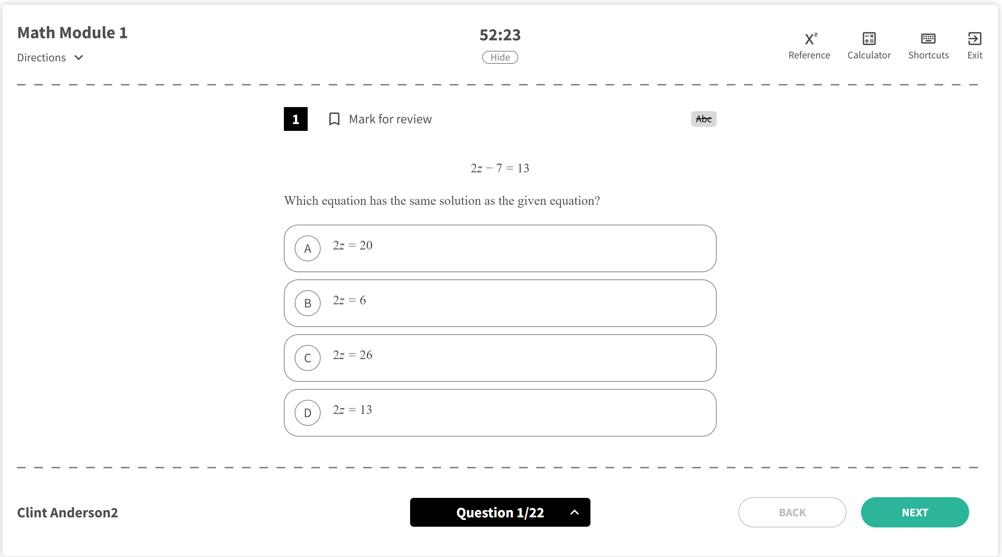Screen dimensions: 1002x557
Task: Enable the Abc answer eliminator tool
Action: coord(703,119)
